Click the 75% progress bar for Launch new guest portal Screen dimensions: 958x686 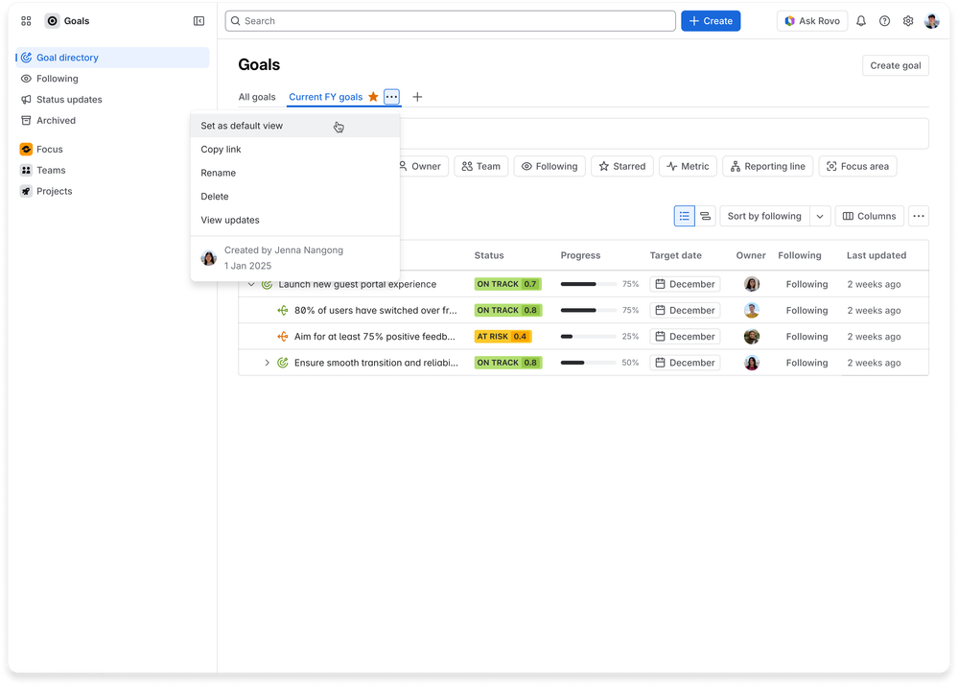coord(589,284)
